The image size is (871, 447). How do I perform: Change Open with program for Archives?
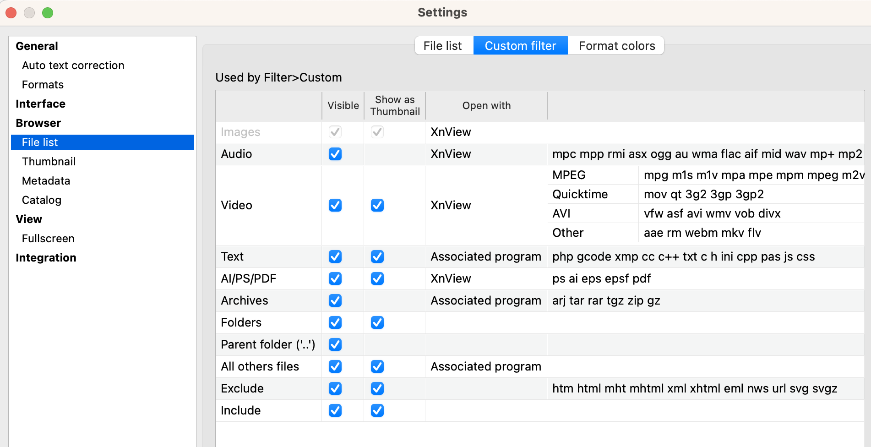pyautogui.click(x=485, y=300)
